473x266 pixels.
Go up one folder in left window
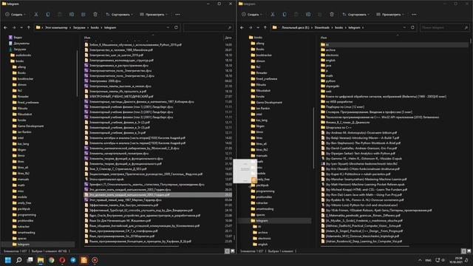click(x=29, y=27)
